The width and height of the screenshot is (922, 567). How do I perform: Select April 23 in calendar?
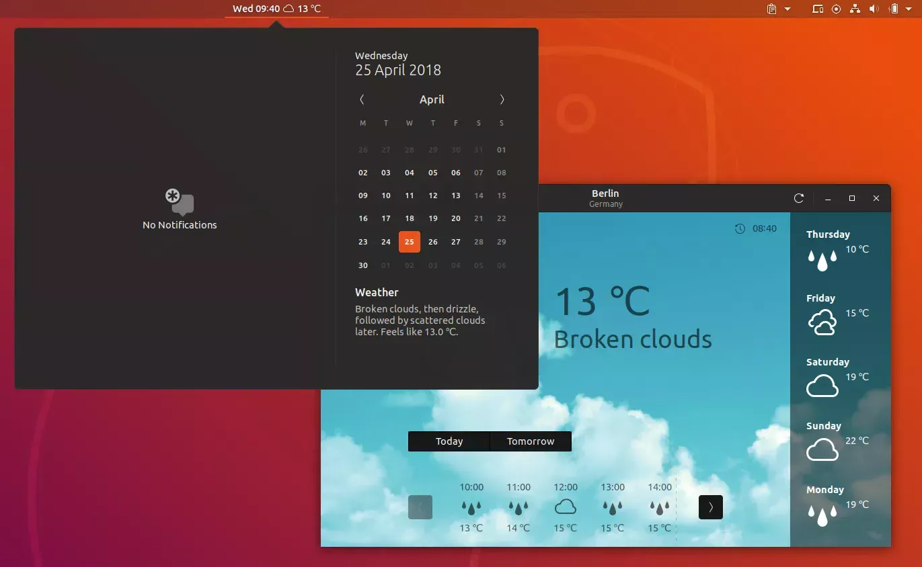click(x=363, y=242)
